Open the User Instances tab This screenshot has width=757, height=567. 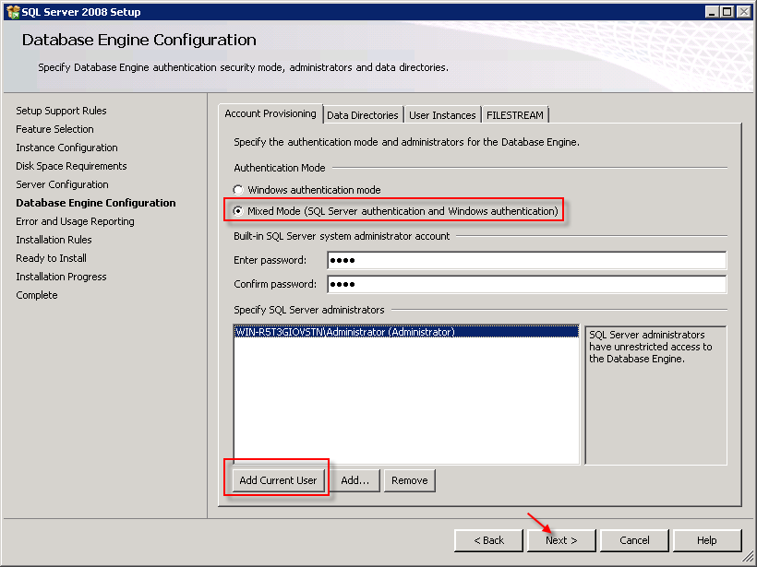pos(442,115)
